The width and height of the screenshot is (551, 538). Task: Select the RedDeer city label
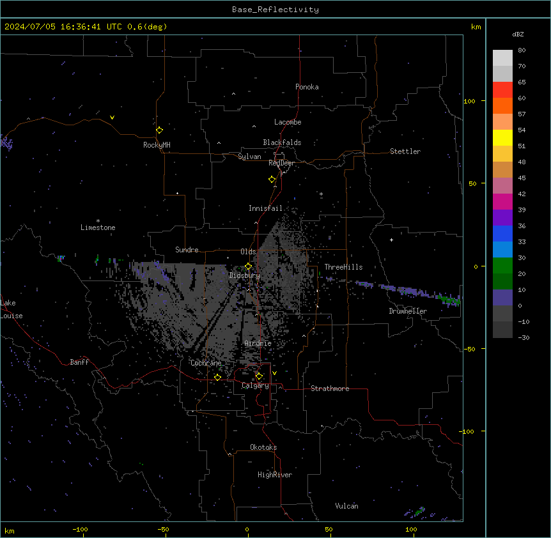pos(281,163)
